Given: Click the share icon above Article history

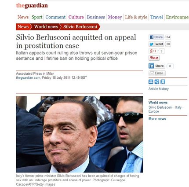Looking at the screenshot, I should coord(157,82).
